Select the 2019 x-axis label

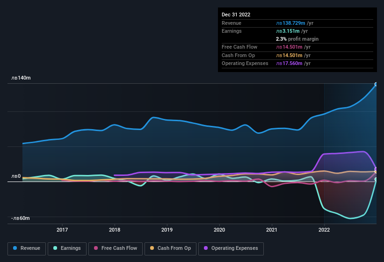point(167,230)
